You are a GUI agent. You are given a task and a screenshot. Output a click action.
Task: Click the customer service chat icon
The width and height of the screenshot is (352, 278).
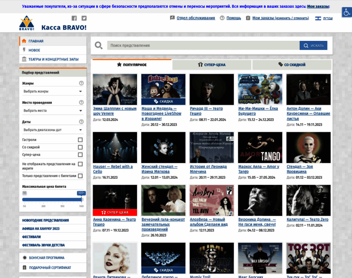tap(172, 18)
